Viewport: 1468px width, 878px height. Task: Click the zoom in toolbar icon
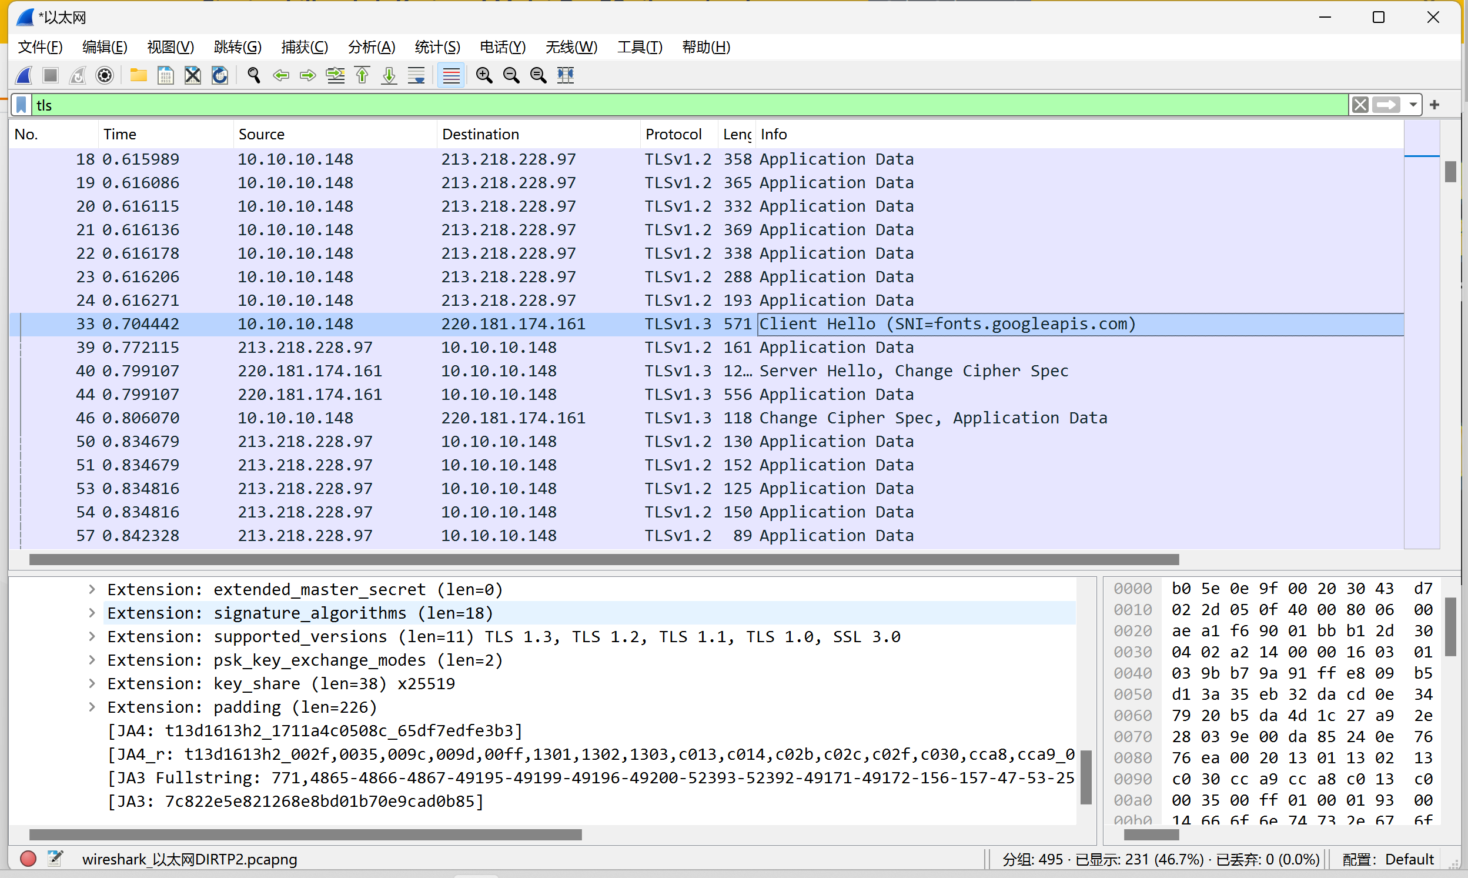click(x=484, y=75)
